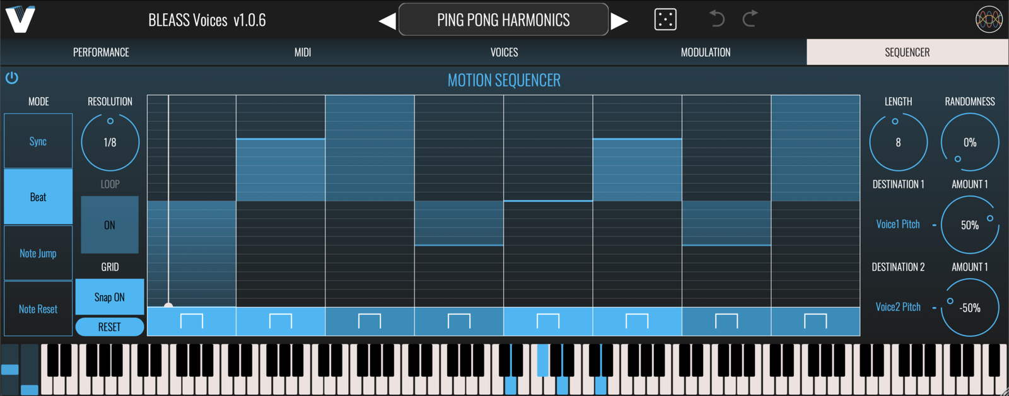
Task: Go to the previous preset with left arrow
Action: coord(387,21)
